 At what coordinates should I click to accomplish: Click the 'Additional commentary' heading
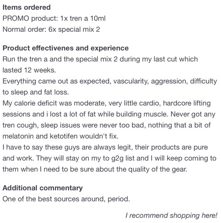[43, 188]
